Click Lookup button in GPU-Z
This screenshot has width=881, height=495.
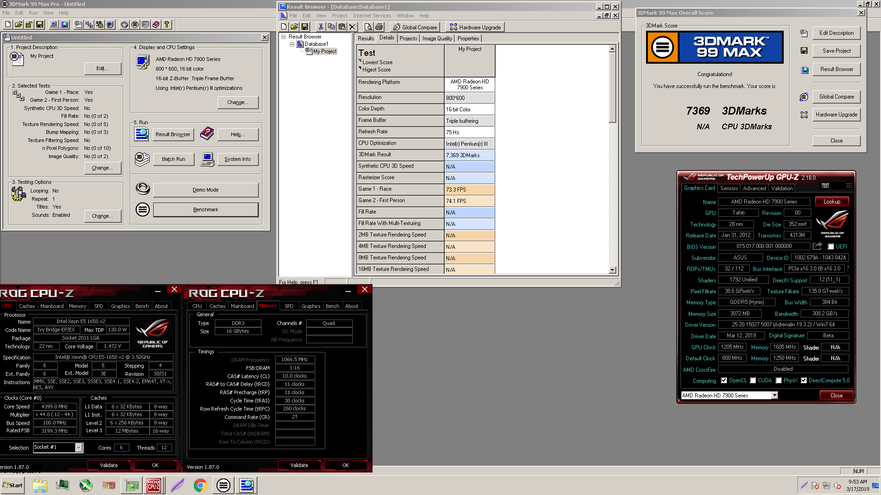tap(831, 202)
